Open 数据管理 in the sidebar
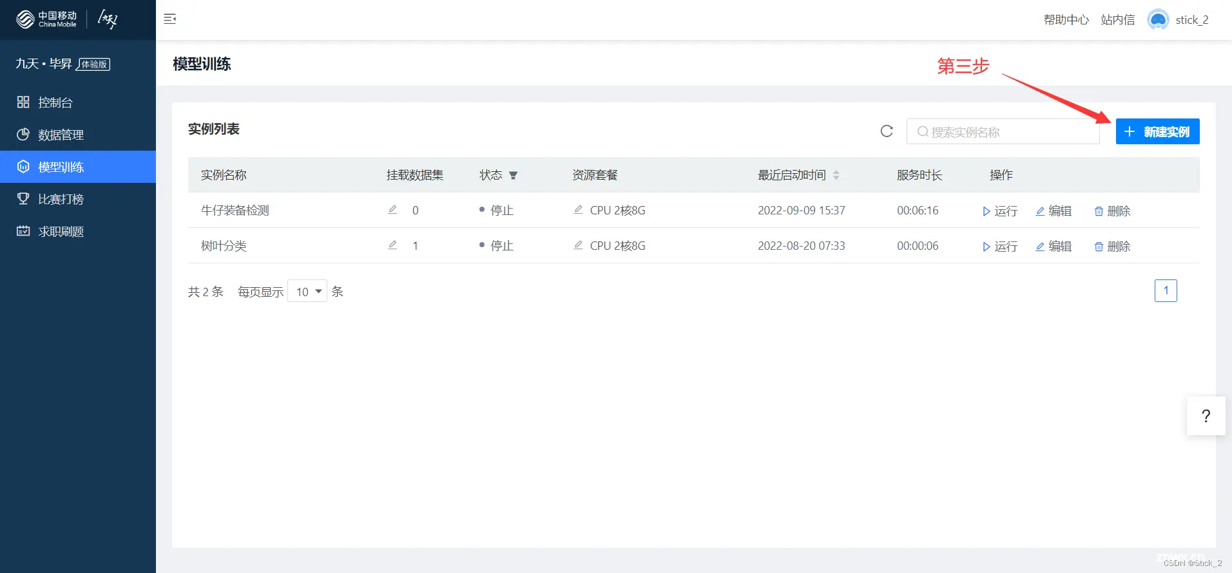 [x=78, y=135]
